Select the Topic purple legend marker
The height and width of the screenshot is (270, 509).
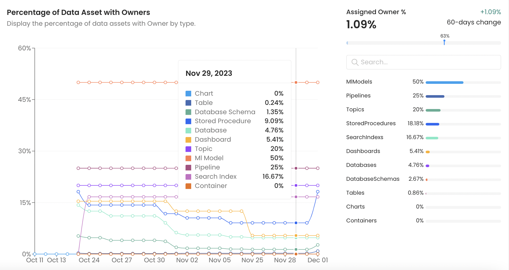pyautogui.click(x=189, y=149)
